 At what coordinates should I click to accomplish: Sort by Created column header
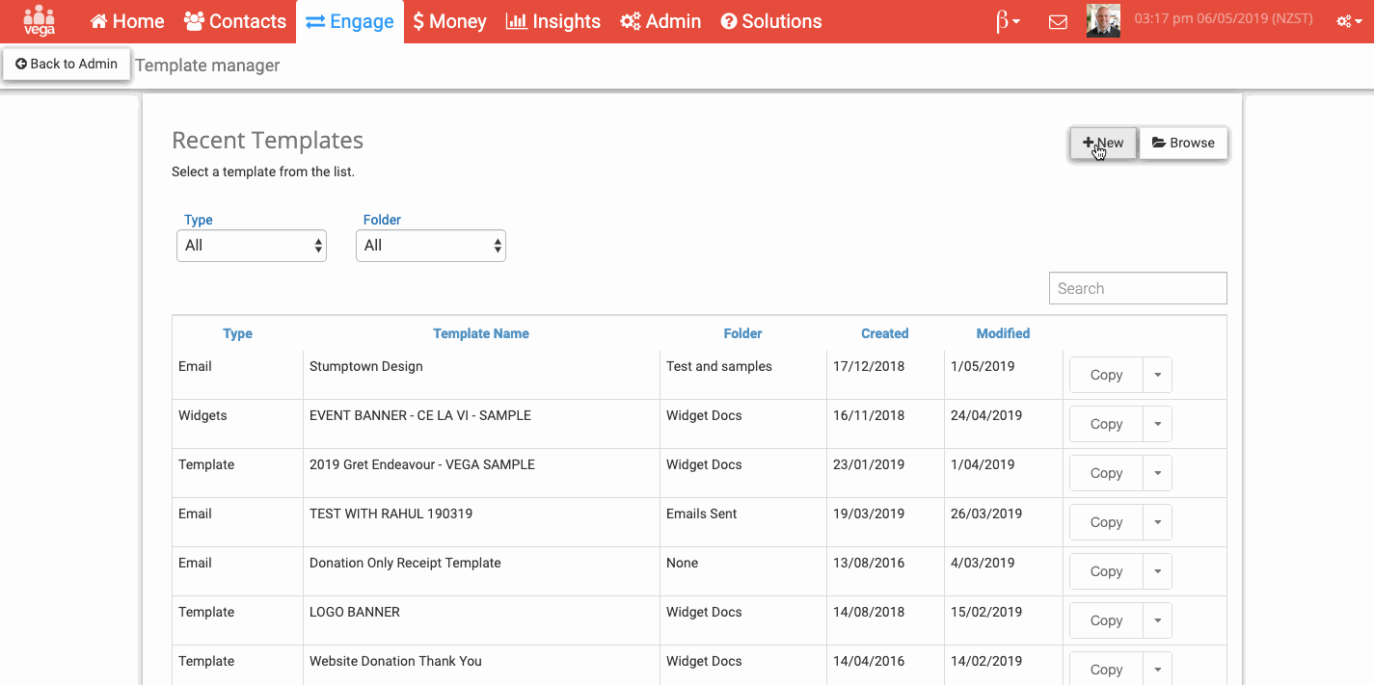(x=885, y=333)
